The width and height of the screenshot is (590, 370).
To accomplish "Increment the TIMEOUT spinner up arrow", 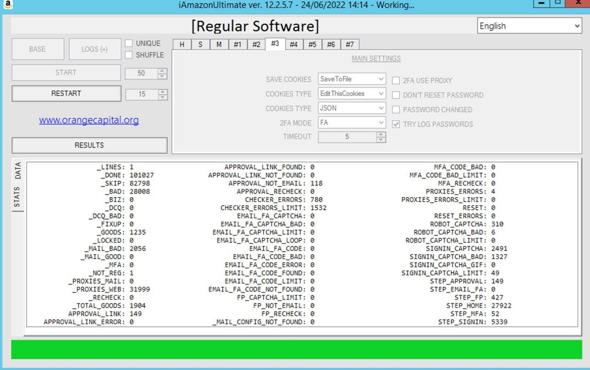I will coord(381,135).
